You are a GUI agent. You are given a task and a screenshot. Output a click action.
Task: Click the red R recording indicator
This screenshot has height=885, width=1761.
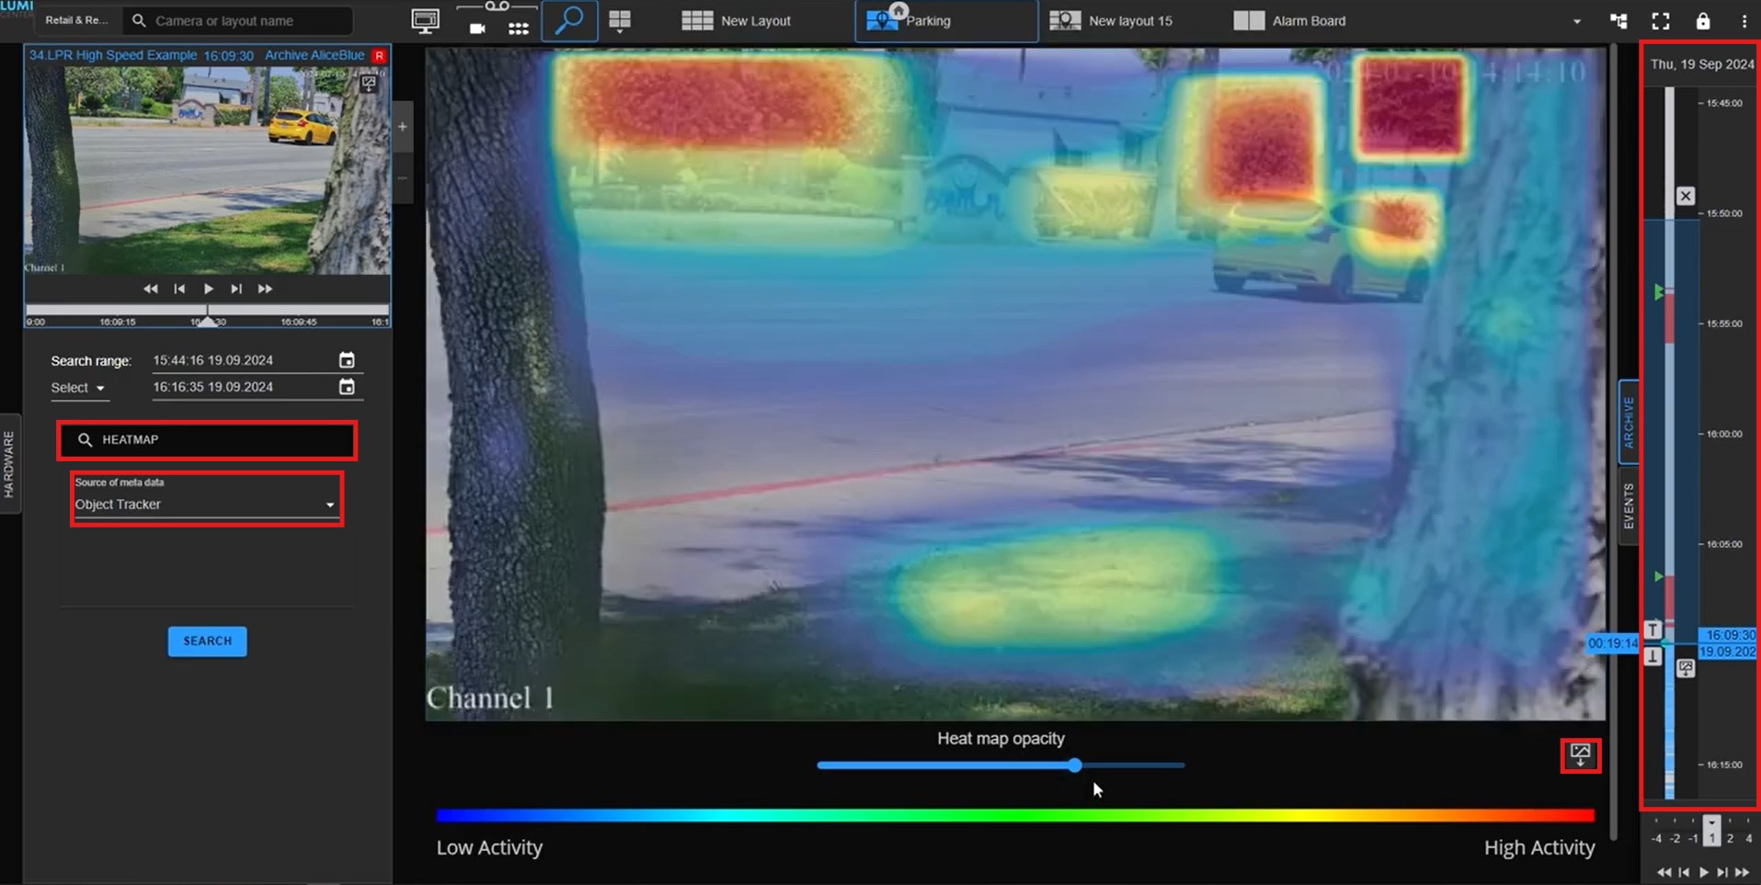(x=379, y=55)
